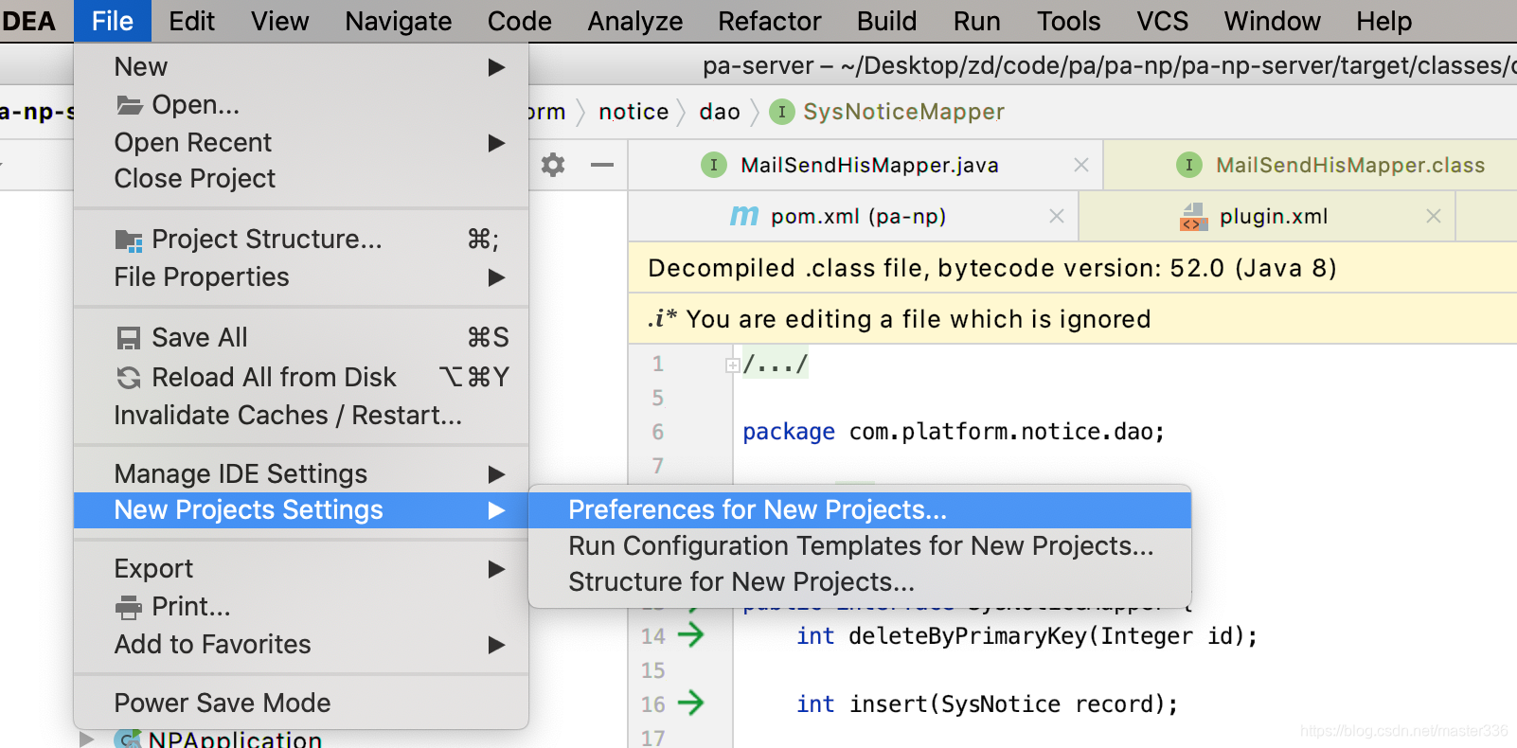Viewport: 1517px width, 748px height.
Task: Open the VCS menu
Action: pos(1162,21)
